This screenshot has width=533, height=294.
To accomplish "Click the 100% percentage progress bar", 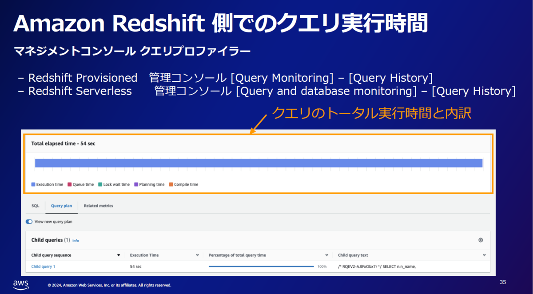I will (261, 267).
